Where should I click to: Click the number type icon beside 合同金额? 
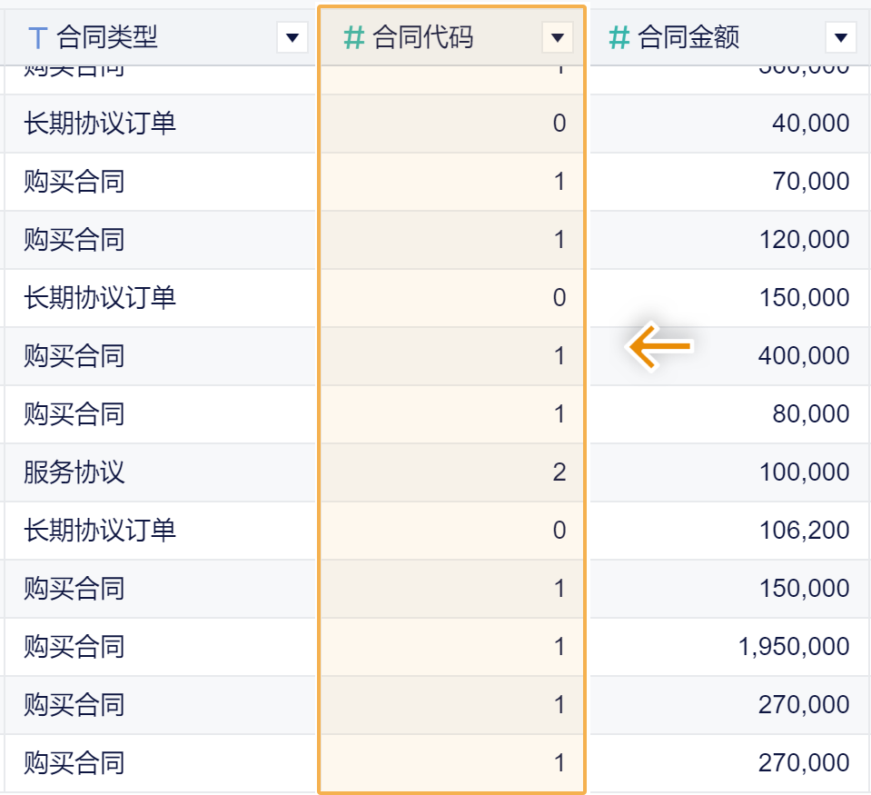(619, 37)
